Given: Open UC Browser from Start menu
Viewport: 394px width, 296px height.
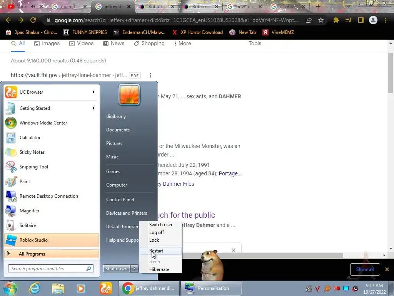Looking at the screenshot, I should [51, 92].
